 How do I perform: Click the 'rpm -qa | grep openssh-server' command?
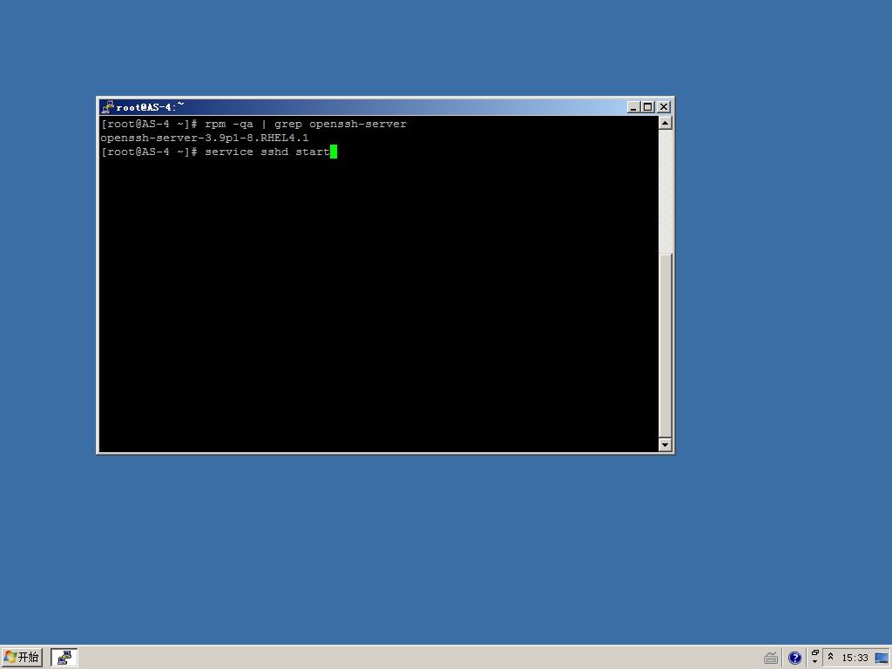click(306, 124)
